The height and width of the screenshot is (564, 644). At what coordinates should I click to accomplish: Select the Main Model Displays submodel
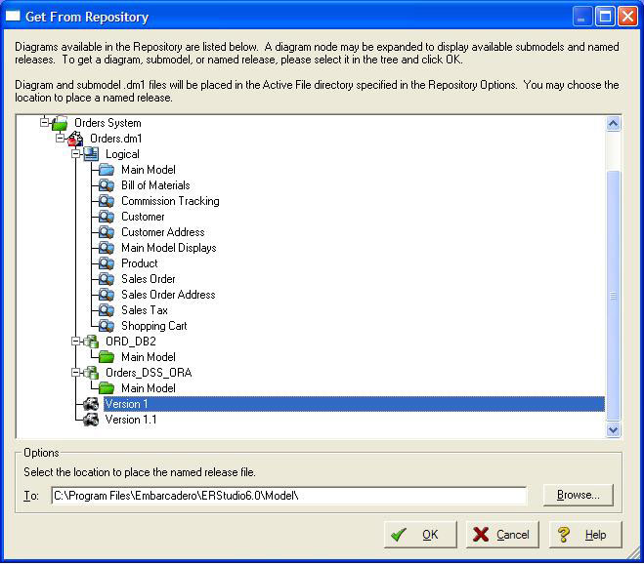point(169,248)
